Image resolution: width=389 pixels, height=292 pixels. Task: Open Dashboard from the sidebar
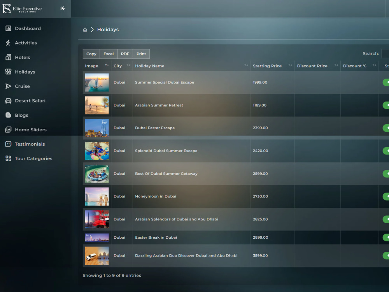[x=28, y=28]
